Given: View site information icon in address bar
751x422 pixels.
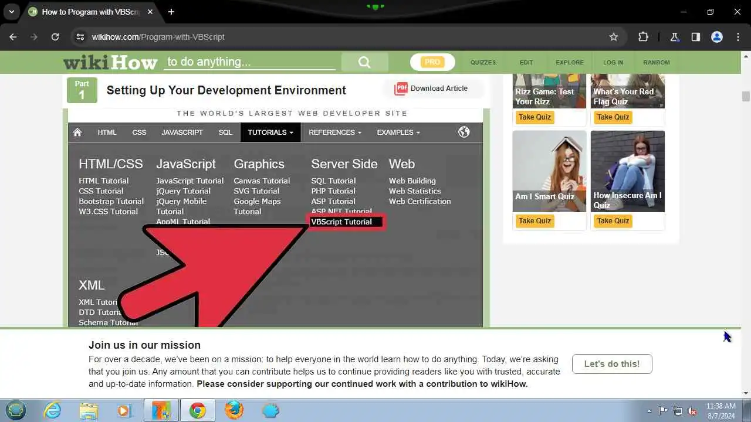Looking at the screenshot, I should [80, 37].
